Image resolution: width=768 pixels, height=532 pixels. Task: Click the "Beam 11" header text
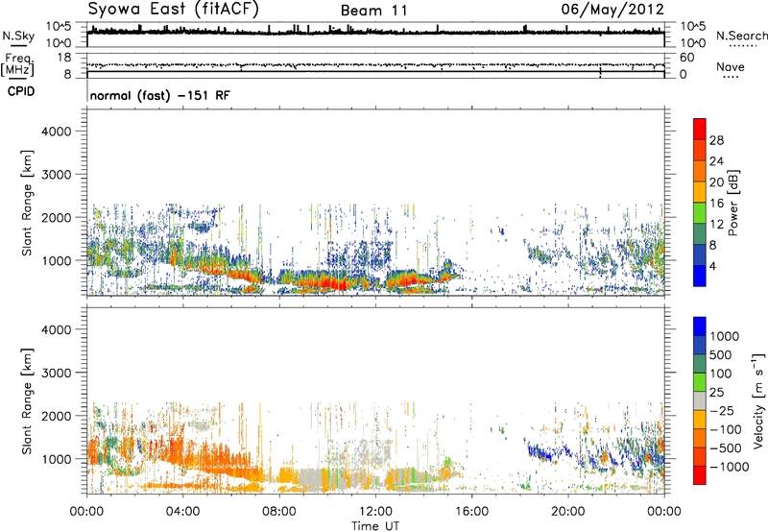click(x=374, y=11)
